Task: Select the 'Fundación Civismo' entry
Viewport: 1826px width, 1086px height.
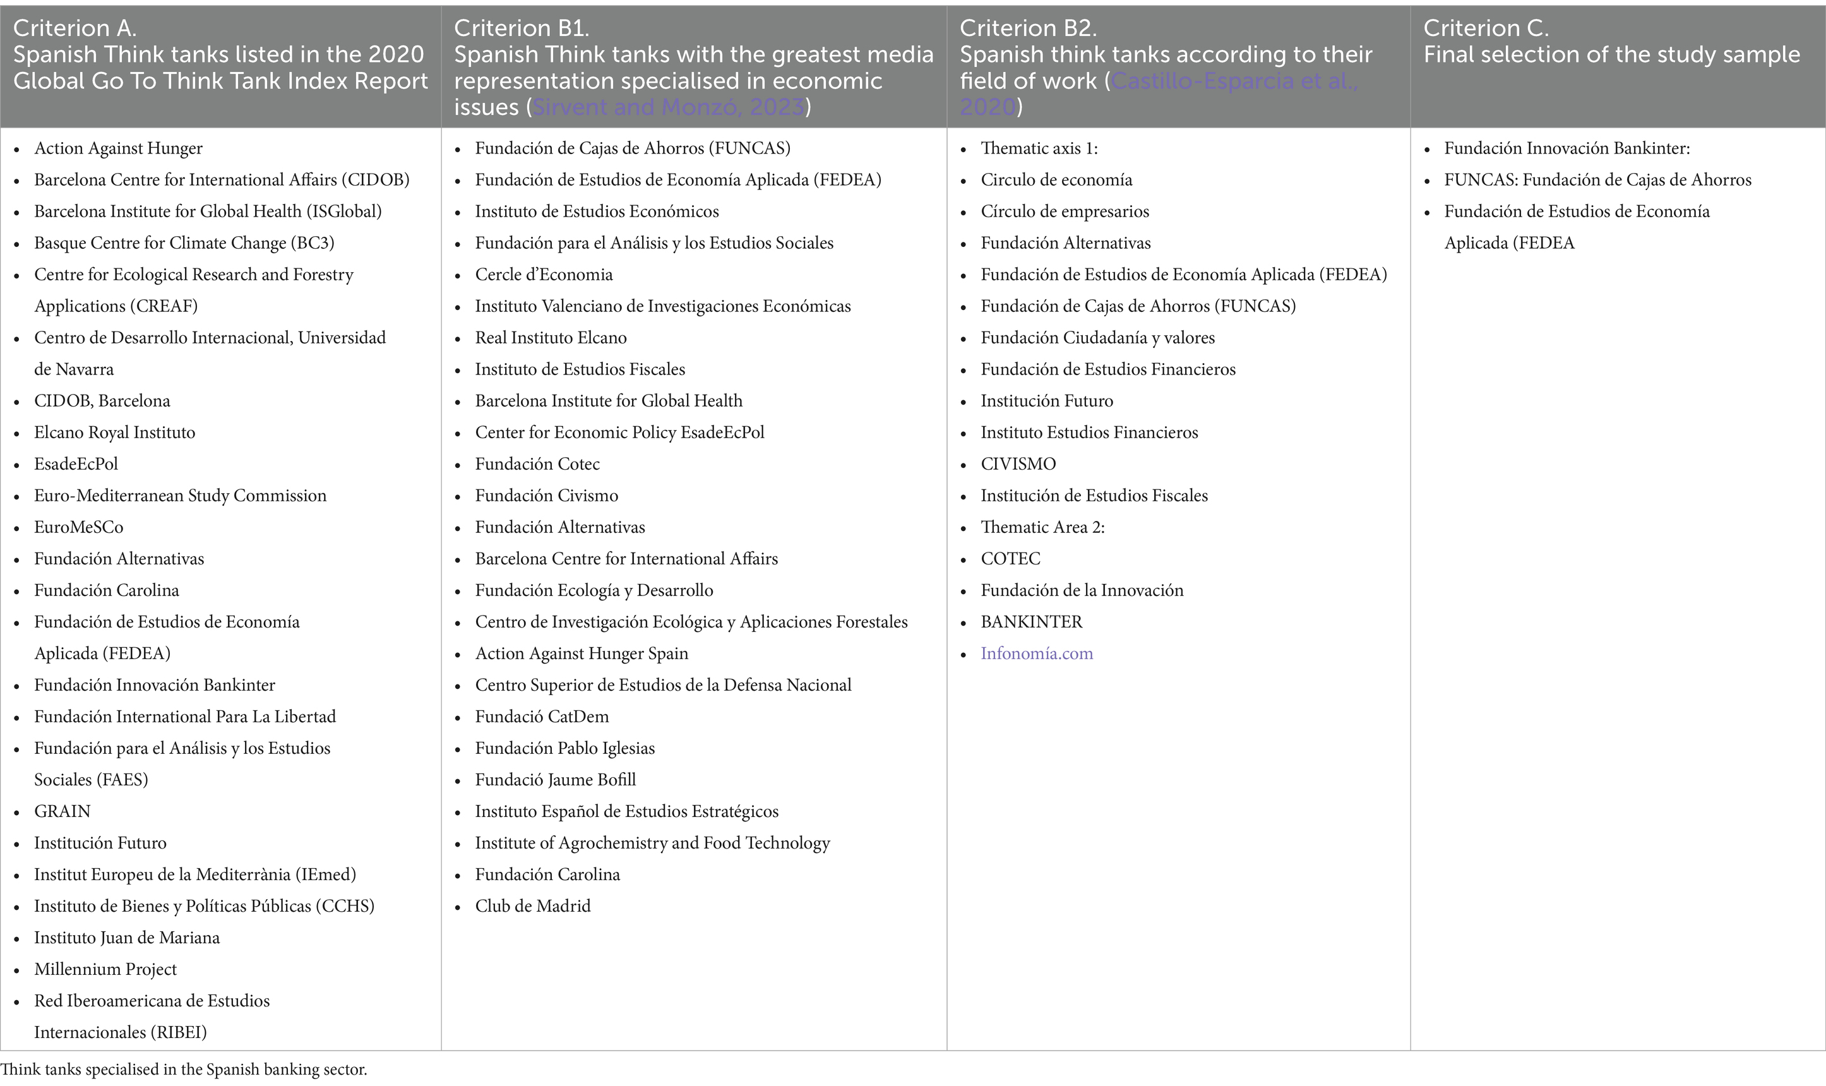Action: [x=547, y=496]
